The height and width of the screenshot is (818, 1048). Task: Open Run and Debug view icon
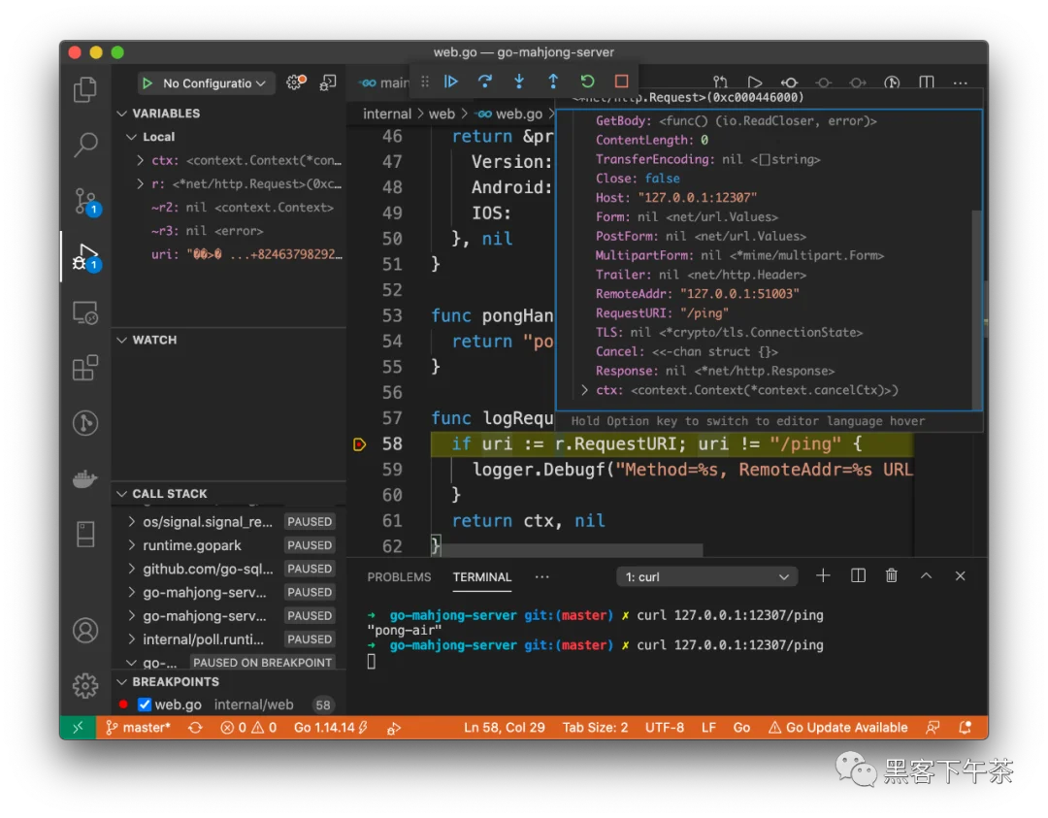coord(84,256)
